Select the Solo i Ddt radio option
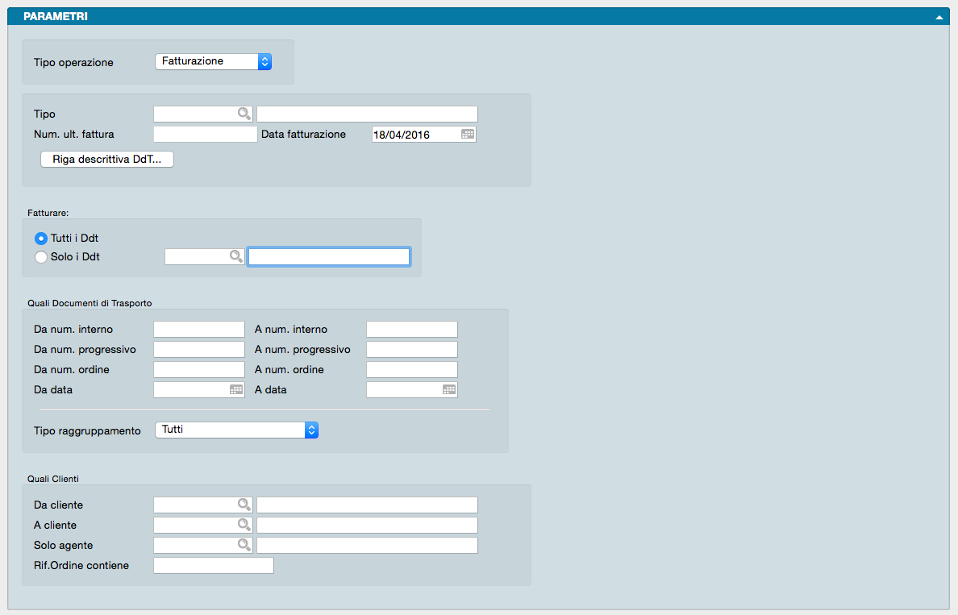 (41, 257)
